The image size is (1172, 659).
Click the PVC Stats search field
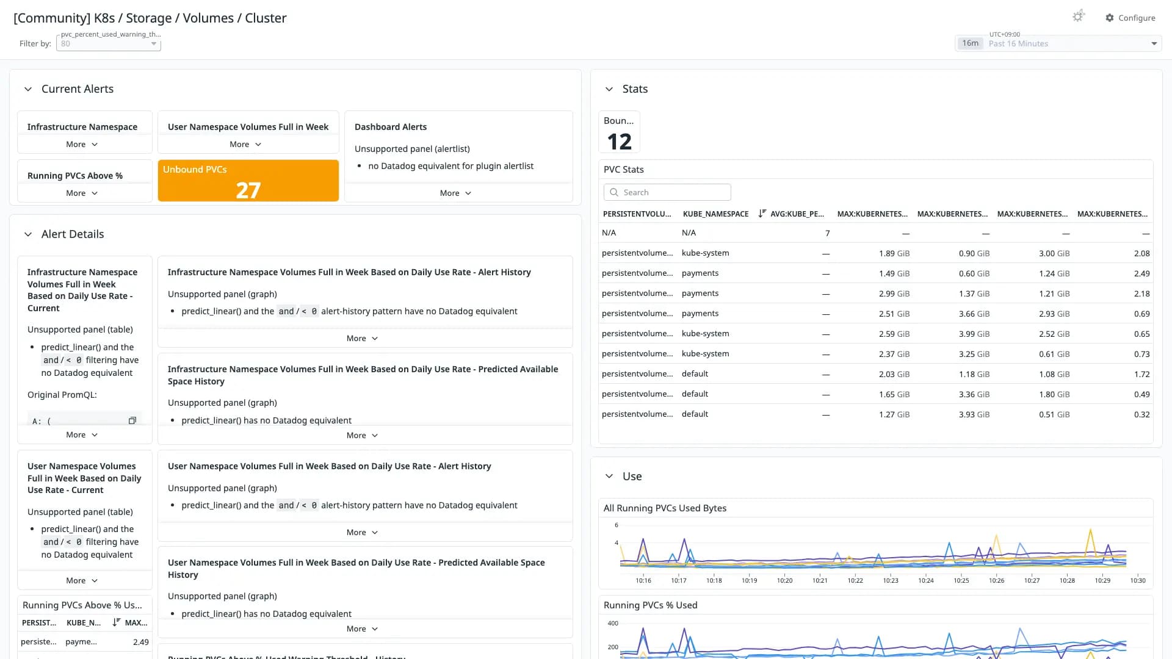pos(667,192)
